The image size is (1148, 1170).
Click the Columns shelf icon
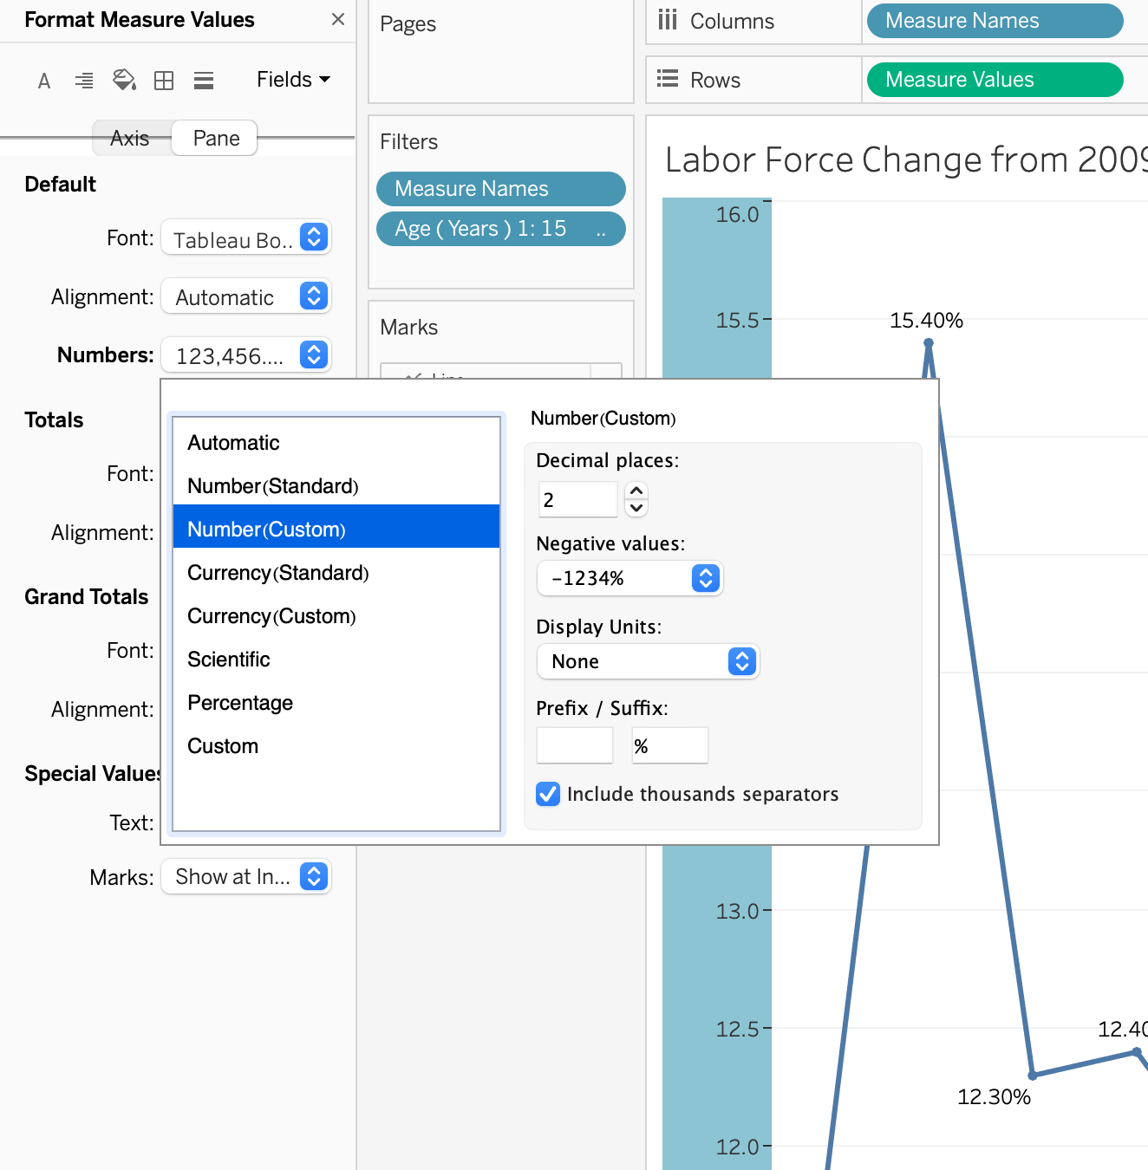tap(667, 20)
